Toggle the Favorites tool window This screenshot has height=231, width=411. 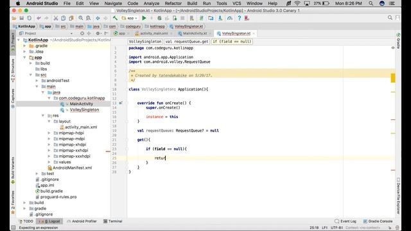point(13,202)
